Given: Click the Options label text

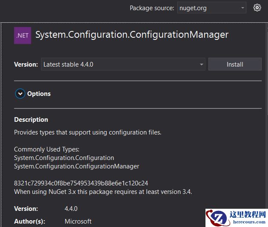Looking at the screenshot, I should coord(39,94).
